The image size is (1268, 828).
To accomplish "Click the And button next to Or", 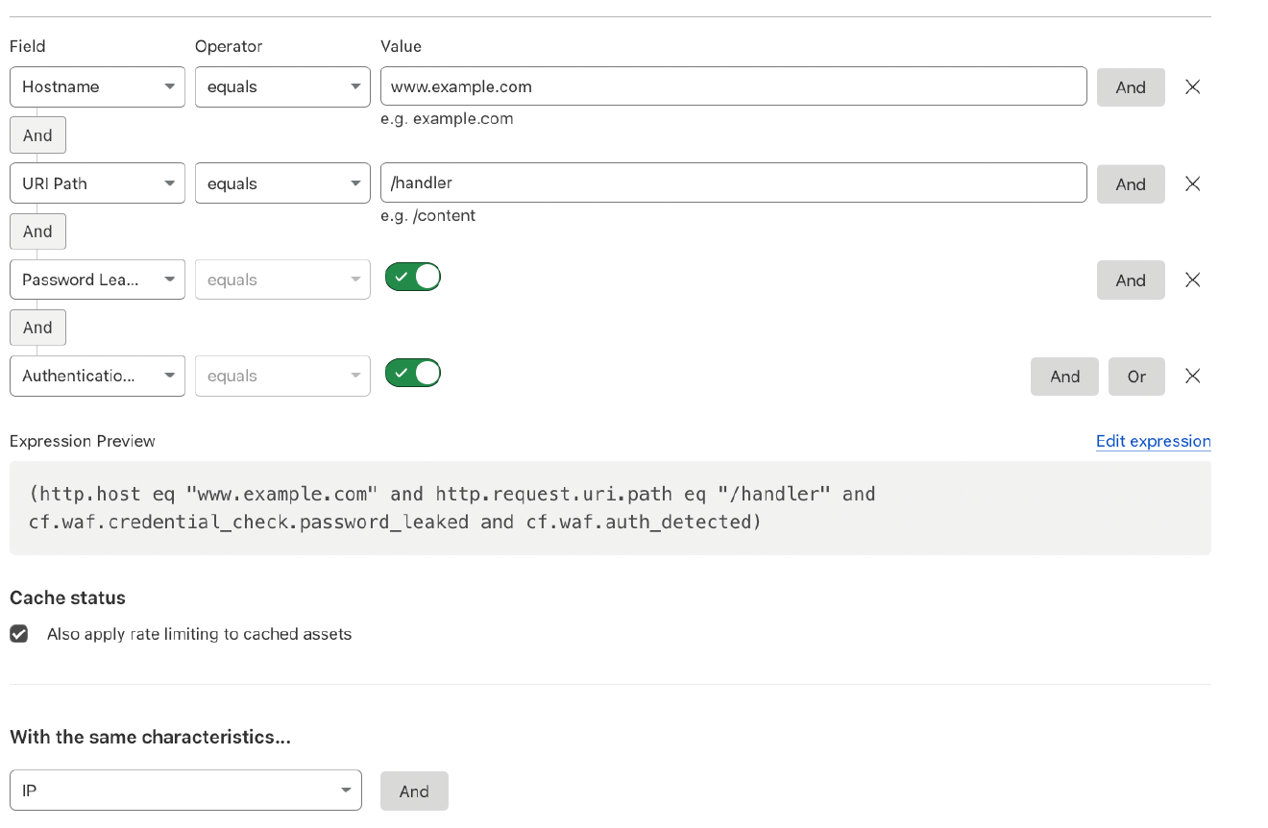I will pos(1064,377).
